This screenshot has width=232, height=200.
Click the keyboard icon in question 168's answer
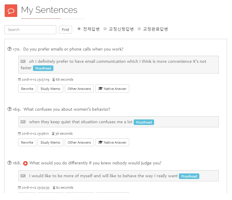pyautogui.click(x=23, y=176)
